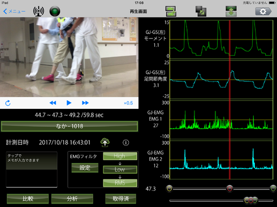This screenshot has height=207, width=277.
Task: Open the なか - 1018 record selector
Action: point(70,126)
